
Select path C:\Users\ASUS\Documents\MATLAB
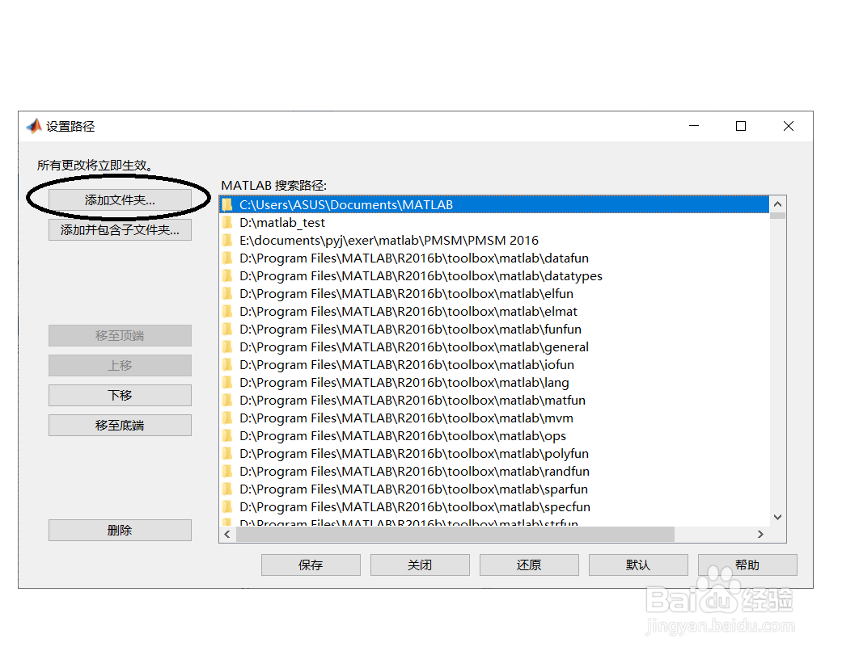click(494, 205)
